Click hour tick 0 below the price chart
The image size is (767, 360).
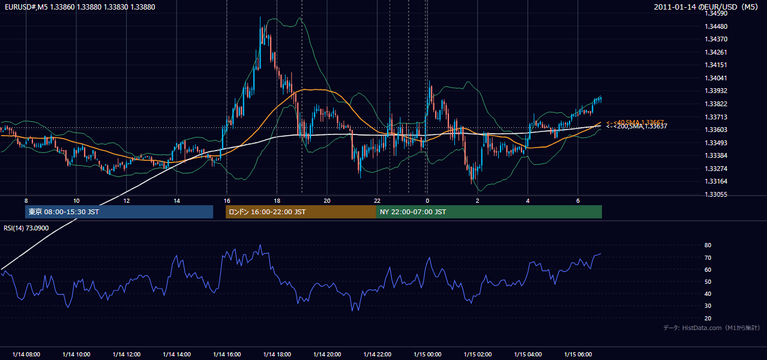click(427, 200)
